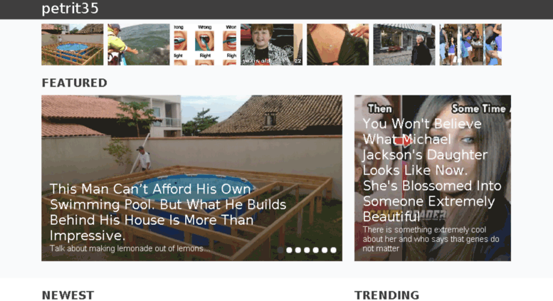
Task: Open Michael Jackson's Daughter article headline
Action: pos(432,170)
